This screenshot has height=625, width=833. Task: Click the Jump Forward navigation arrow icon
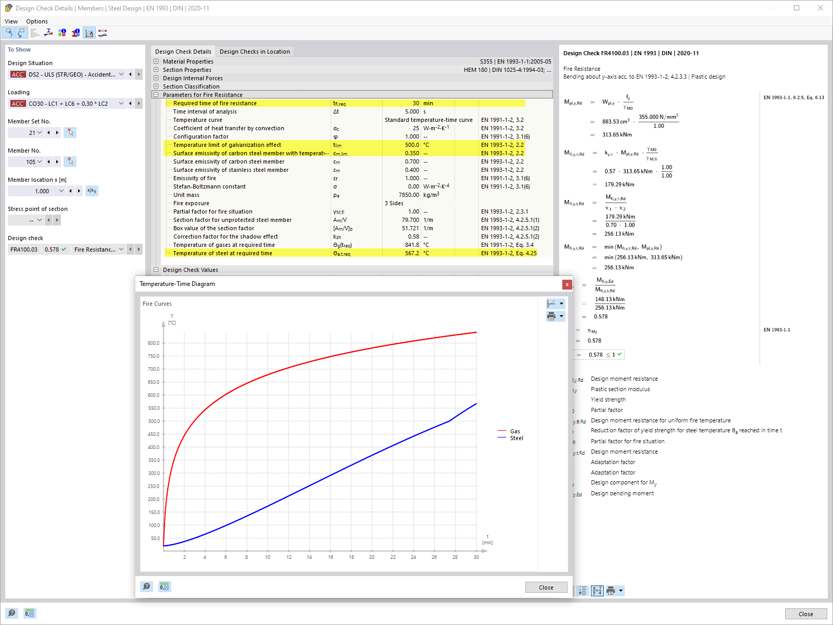point(21,33)
